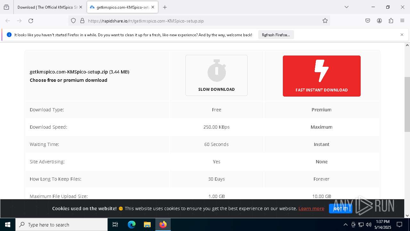Screen dimensions: 410x231
Task: Select file name getkmspico.com-KMSpico-setup.zip text
Action: [x=69, y=72]
